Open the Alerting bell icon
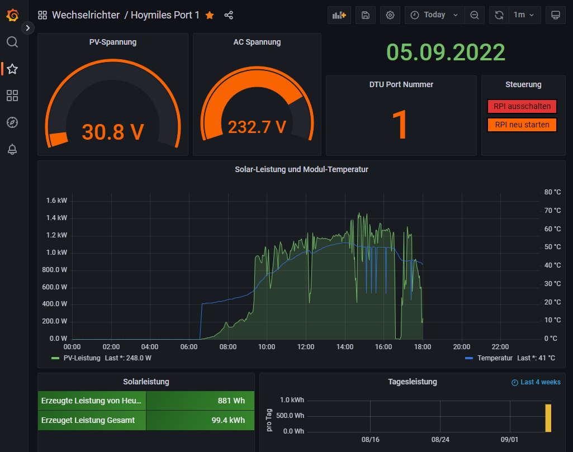 tap(12, 149)
